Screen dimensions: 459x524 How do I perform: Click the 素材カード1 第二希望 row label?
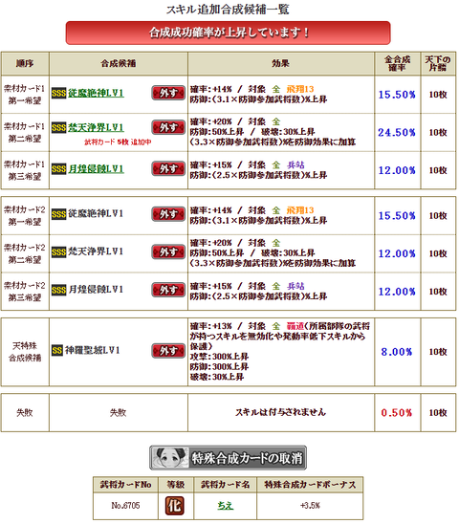click(x=25, y=133)
